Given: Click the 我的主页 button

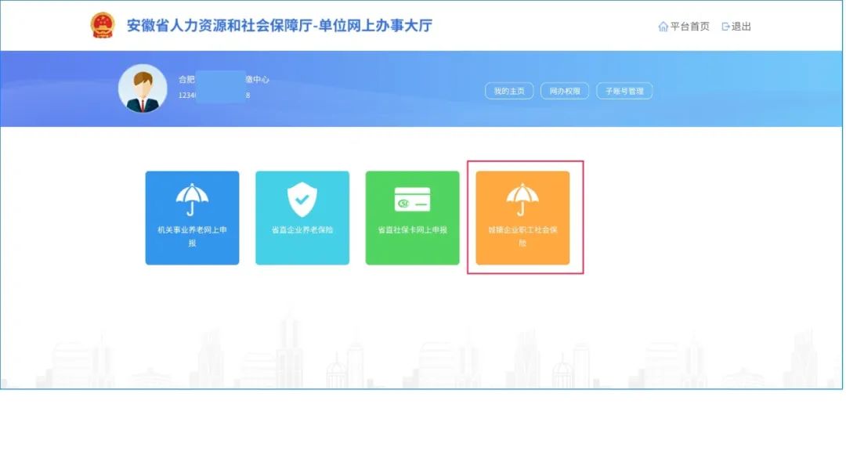Looking at the screenshot, I should pyautogui.click(x=509, y=90).
